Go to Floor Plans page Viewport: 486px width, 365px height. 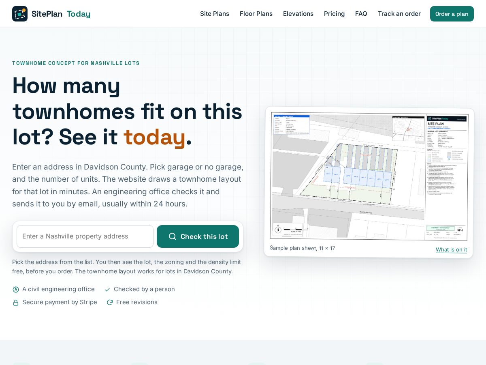pyautogui.click(x=256, y=14)
